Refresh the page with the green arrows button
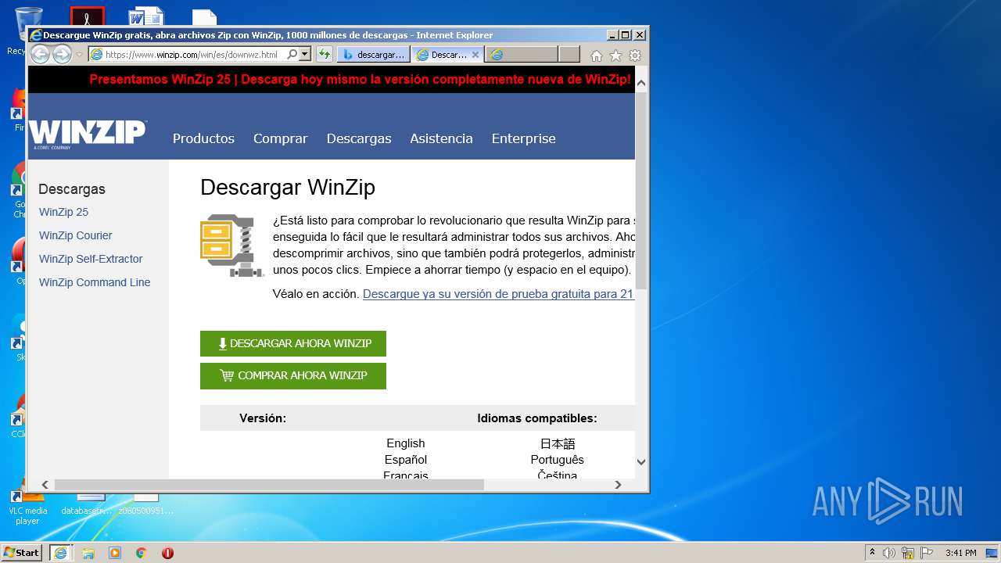1001x563 pixels. 324,55
